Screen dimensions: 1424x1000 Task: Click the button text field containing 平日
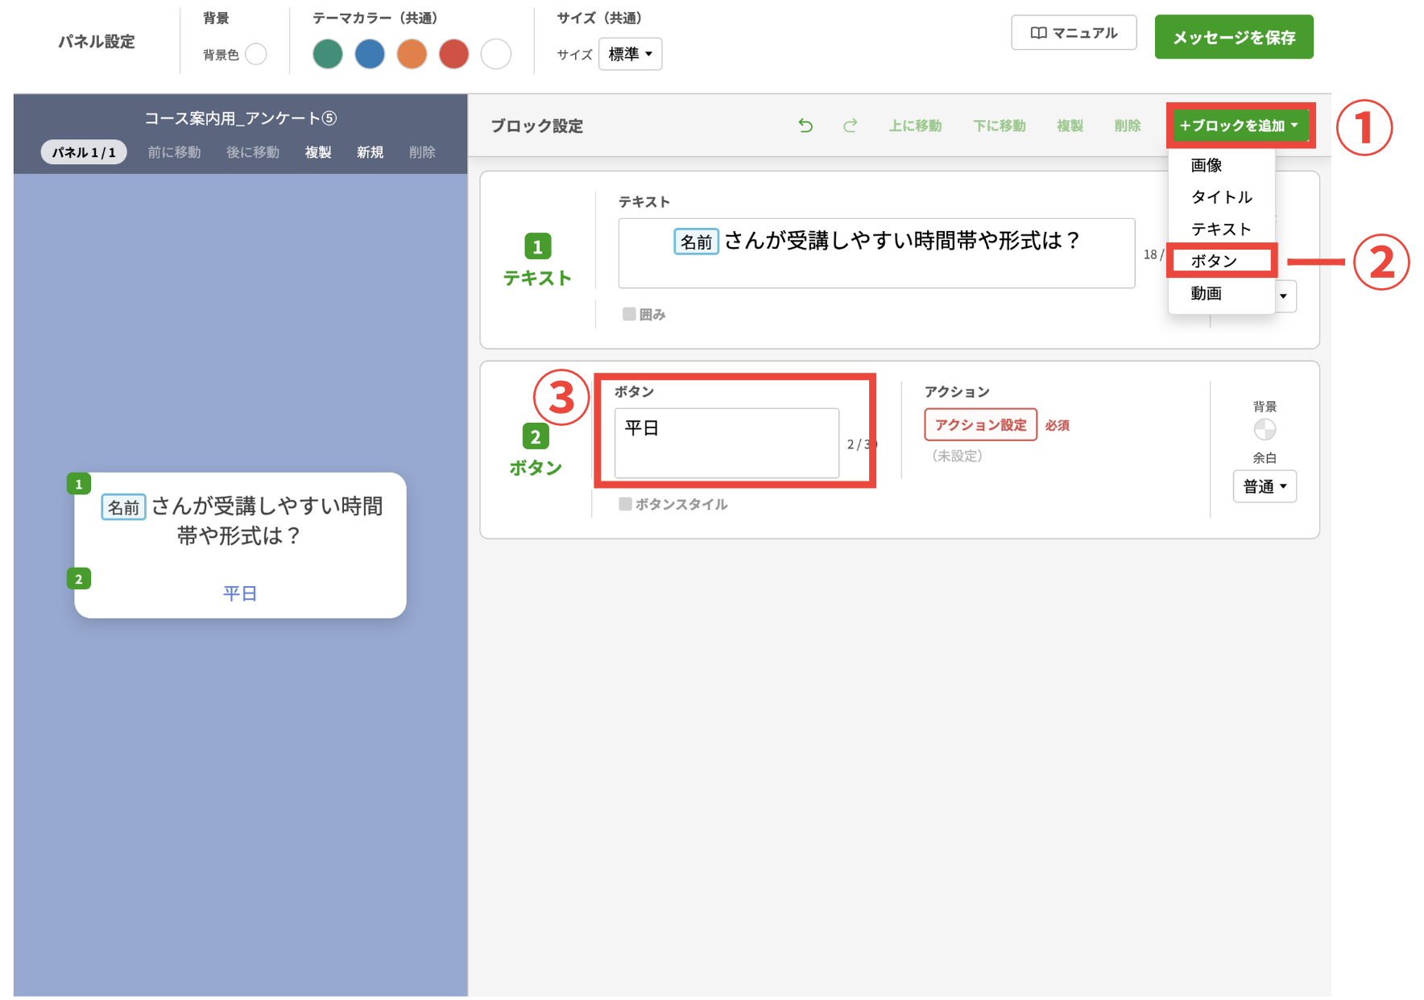726,442
